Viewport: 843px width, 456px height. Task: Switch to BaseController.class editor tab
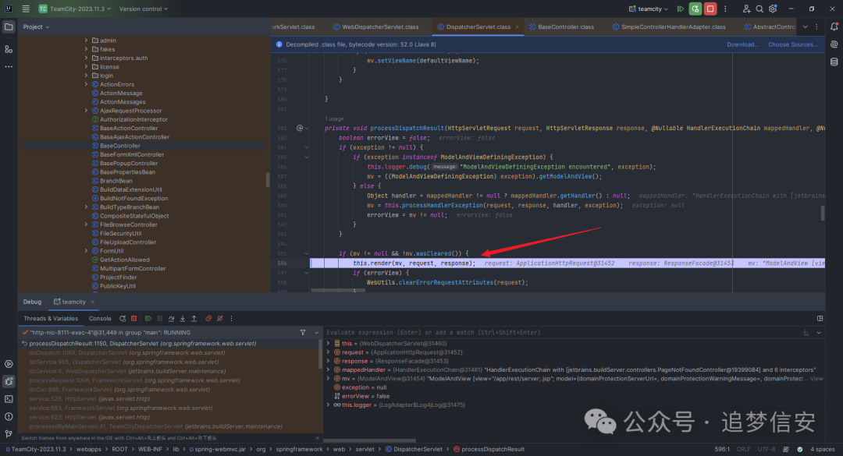coord(565,27)
